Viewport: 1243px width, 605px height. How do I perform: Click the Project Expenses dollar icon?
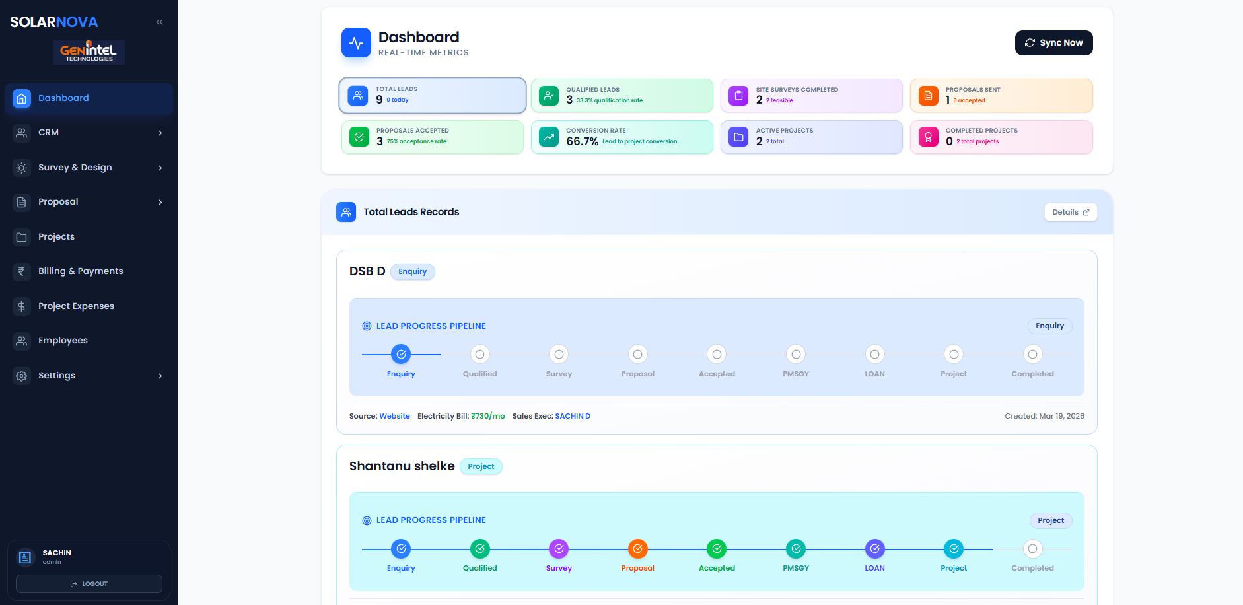22,306
